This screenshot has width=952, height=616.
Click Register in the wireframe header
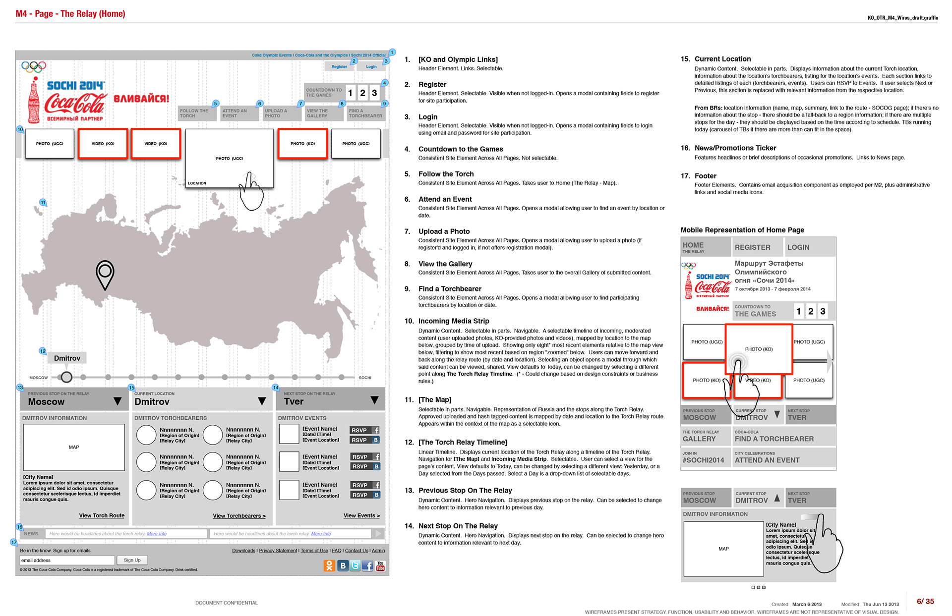tap(339, 66)
